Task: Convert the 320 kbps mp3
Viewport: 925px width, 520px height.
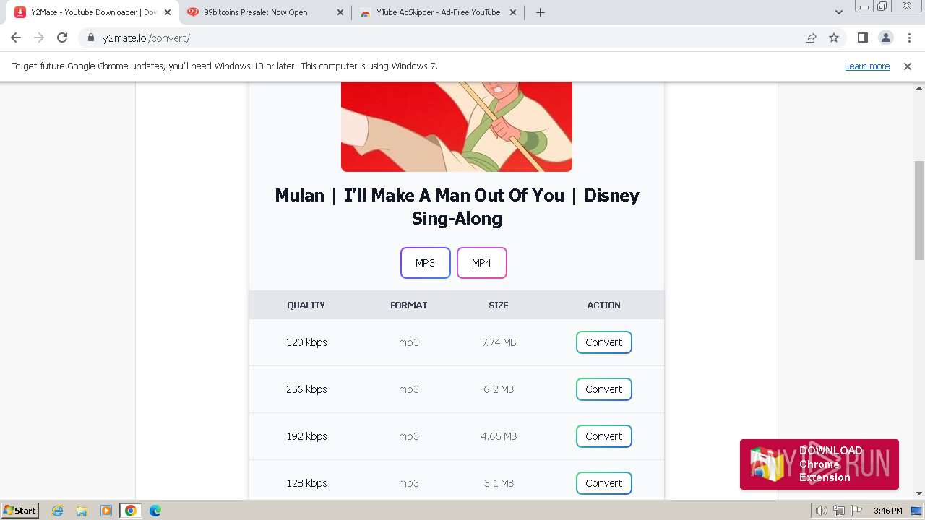Action: click(x=604, y=342)
